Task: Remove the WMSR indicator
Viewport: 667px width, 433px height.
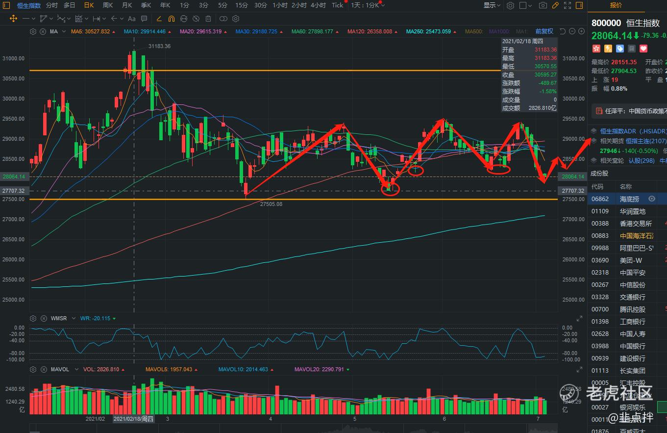Action: 43,318
